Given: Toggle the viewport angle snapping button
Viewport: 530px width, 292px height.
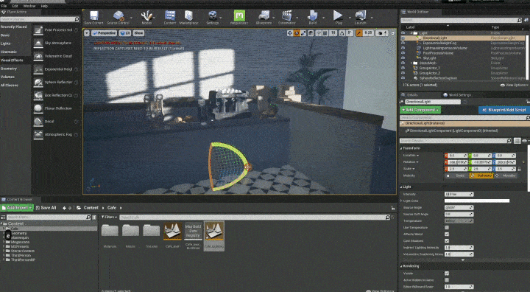Looking at the screenshot, I should pyautogui.click(x=342, y=33).
